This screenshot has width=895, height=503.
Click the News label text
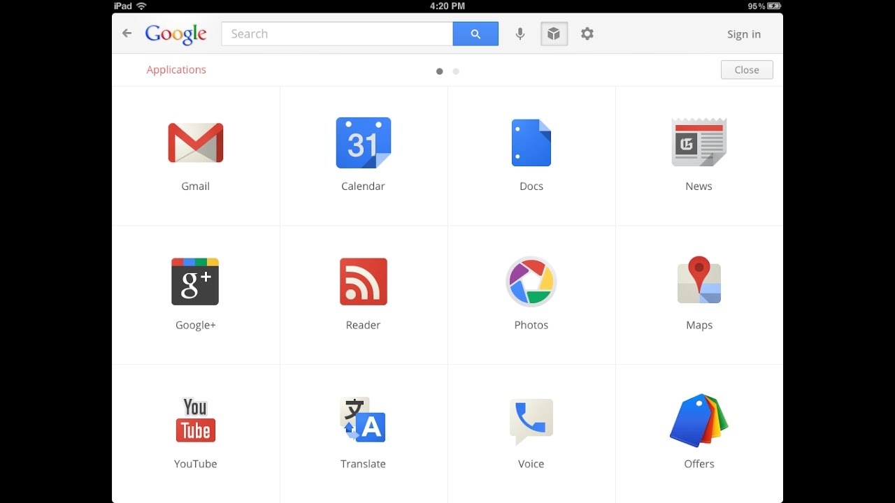(x=699, y=187)
